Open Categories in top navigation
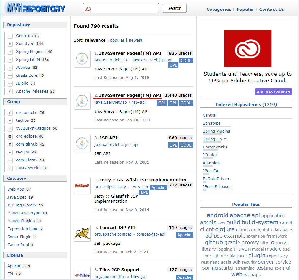Image resolution: width=299 pixels, height=280 pixels. [219, 9]
